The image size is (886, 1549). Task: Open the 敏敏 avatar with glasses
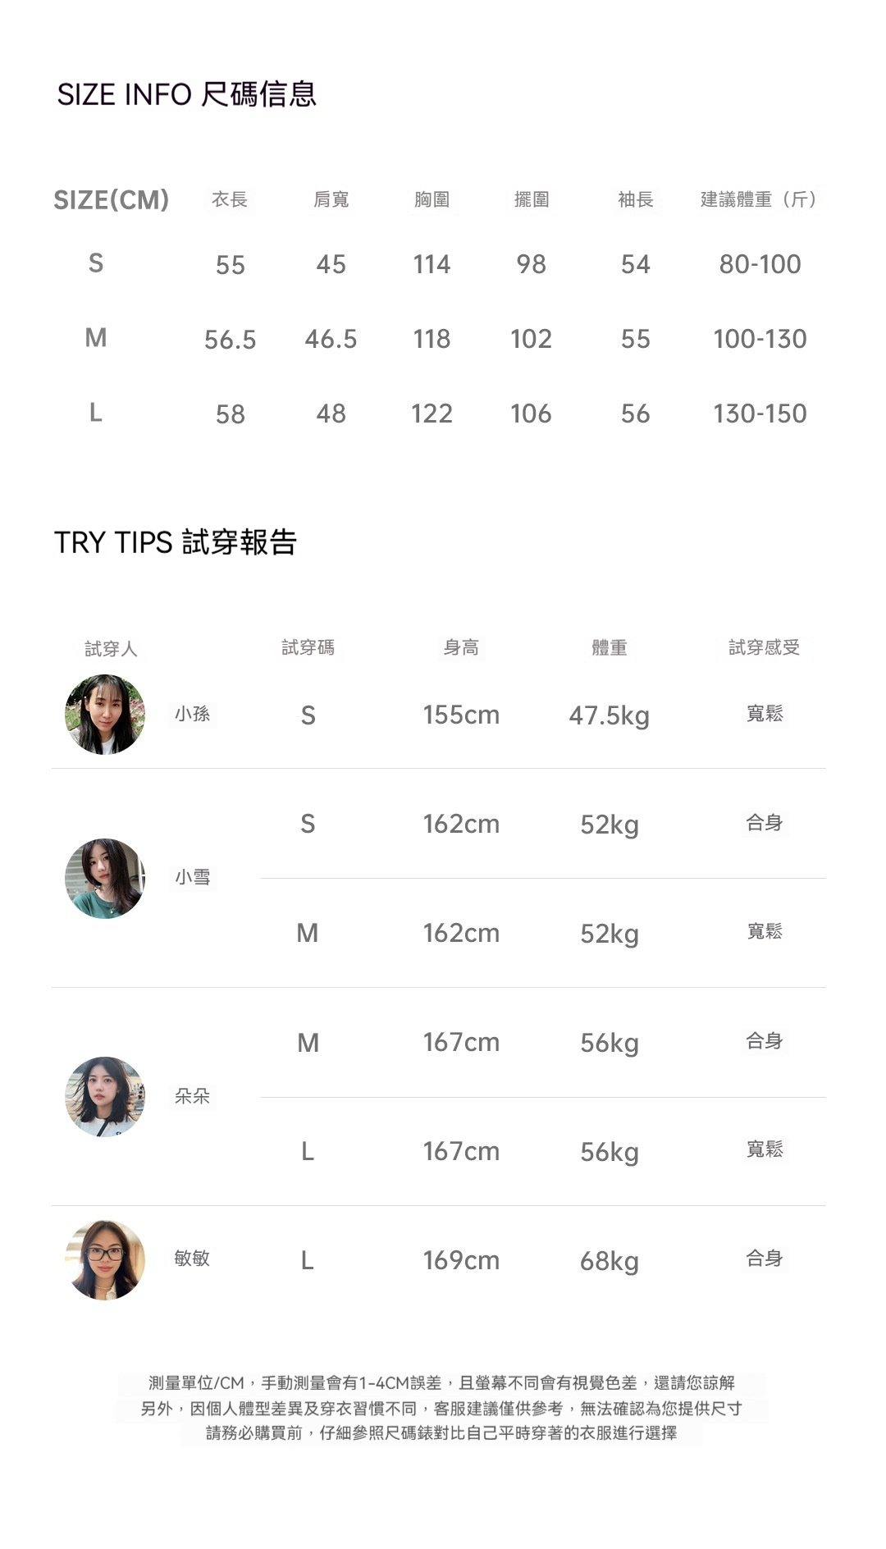pyautogui.click(x=105, y=1259)
